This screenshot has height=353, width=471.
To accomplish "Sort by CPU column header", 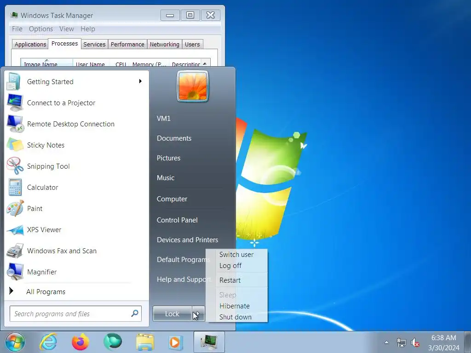I will coord(120,63).
